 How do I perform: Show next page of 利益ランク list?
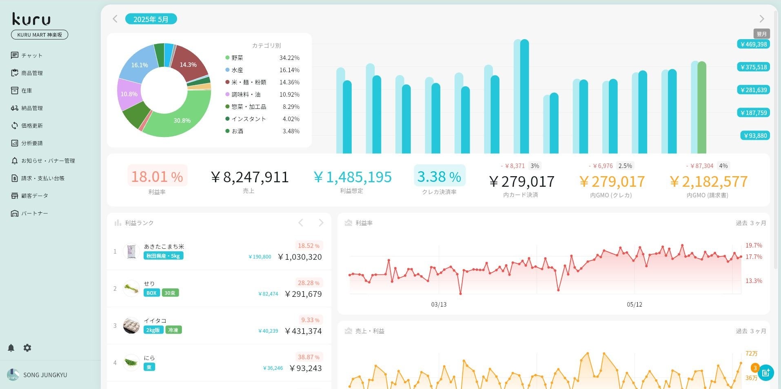tap(321, 223)
